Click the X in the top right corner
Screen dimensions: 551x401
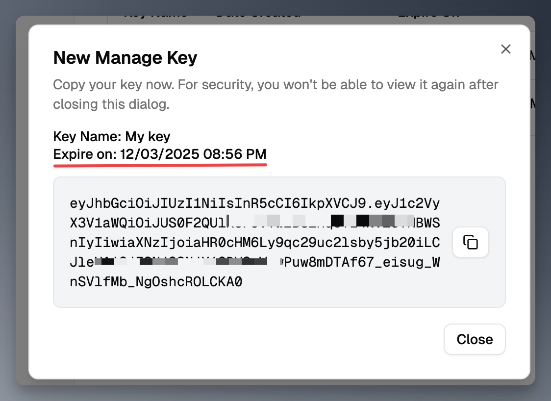[505, 49]
